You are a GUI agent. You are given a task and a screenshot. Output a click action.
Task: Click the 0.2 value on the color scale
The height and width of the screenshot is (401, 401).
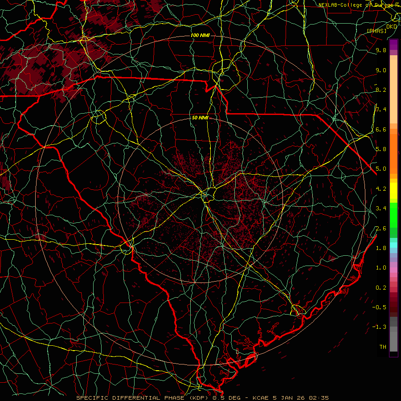(x=381, y=288)
